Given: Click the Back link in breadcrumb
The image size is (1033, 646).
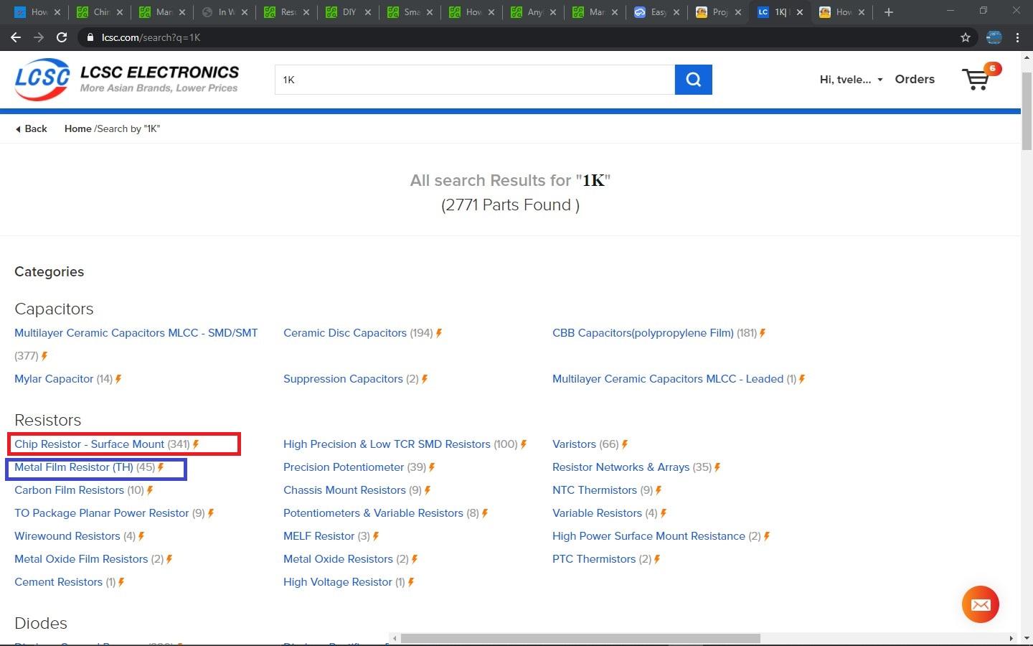Looking at the screenshot, I should (x=31, y=129).
